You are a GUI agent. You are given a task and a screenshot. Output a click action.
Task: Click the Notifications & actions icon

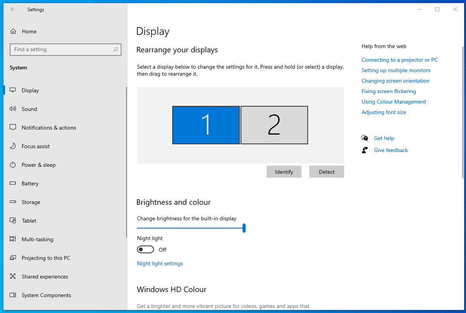[13, 128]
